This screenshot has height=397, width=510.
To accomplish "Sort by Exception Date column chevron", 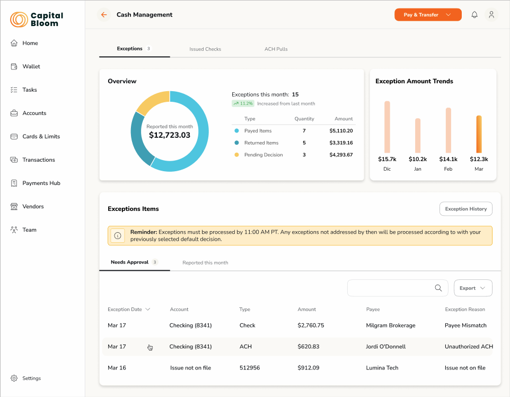I will coord(148,310).
